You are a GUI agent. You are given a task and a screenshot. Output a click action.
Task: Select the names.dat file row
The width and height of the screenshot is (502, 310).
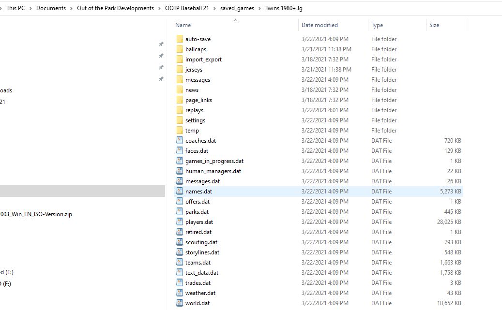[198, 192]
